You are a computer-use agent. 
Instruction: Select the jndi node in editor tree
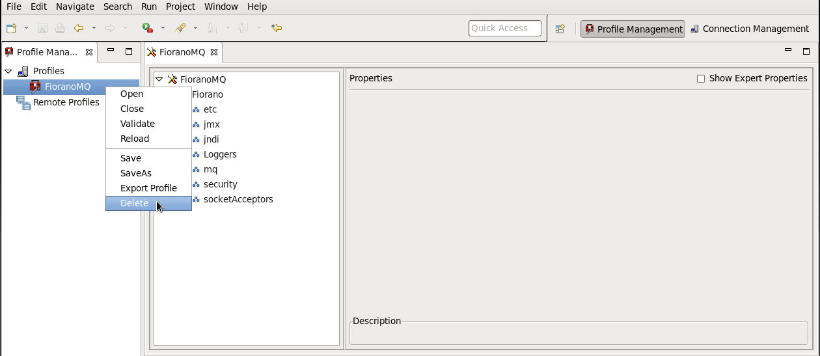pyautogui.click(x=212, y=139)
